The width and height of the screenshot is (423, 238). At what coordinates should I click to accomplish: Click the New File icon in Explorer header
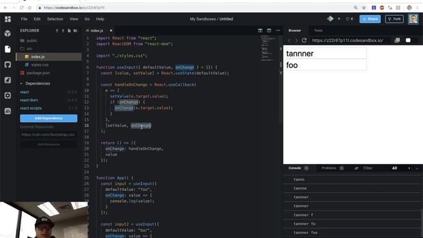[69, 31]
